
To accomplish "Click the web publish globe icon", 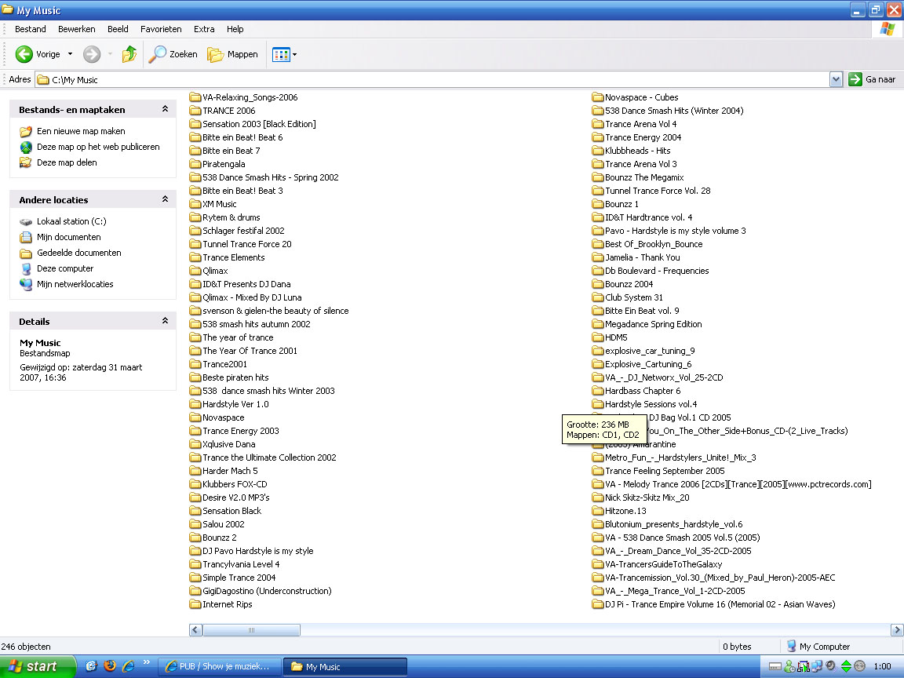I will pyautogui.click(x=26, y=147).
